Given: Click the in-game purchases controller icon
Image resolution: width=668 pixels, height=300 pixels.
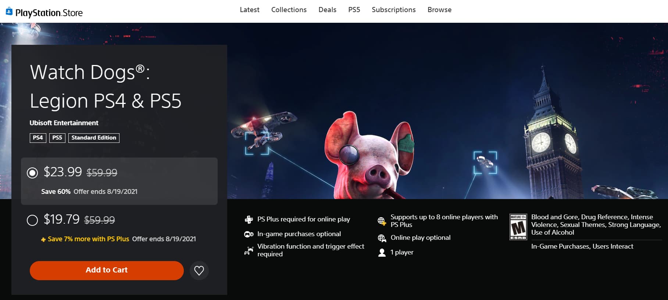Looking at the screenshot, I should 249,234.
